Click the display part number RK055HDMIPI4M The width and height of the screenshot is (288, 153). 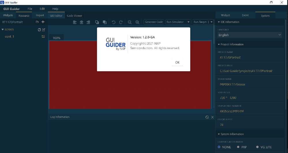(x=231, y=111)
